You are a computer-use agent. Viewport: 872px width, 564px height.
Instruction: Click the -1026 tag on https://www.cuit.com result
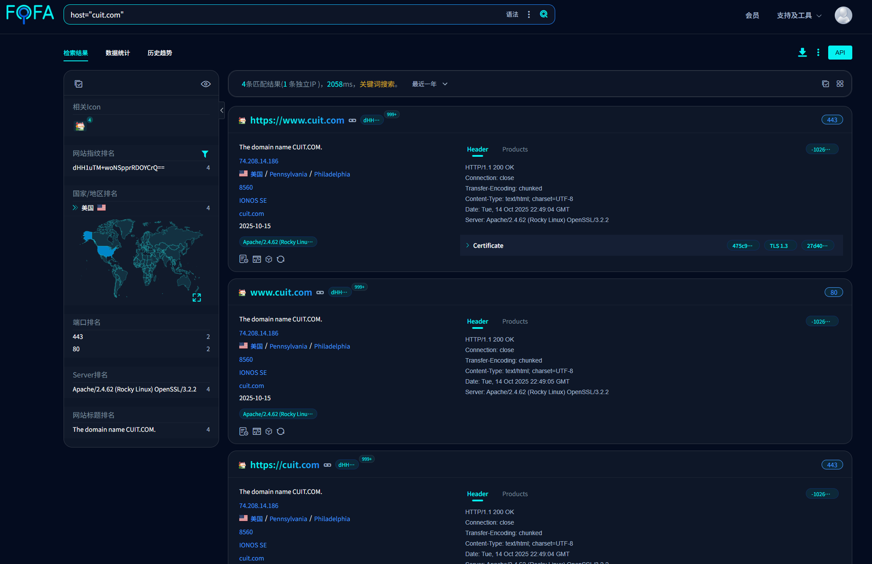tap(822, 149)
